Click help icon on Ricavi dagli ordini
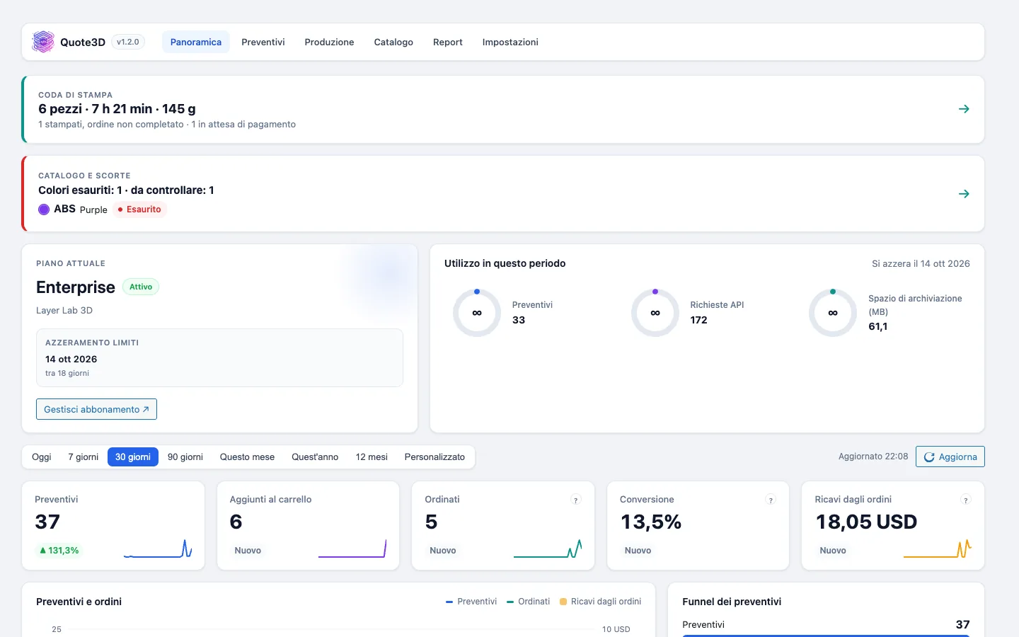The width and height of the screenshot is (1019, 637). [965, 500]
